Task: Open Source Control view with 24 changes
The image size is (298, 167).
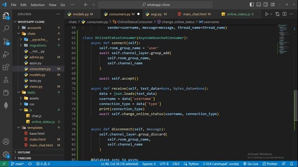Action: coord(6,41)
